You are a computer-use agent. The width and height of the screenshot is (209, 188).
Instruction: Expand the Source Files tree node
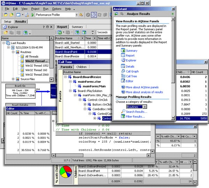[13, 79]
